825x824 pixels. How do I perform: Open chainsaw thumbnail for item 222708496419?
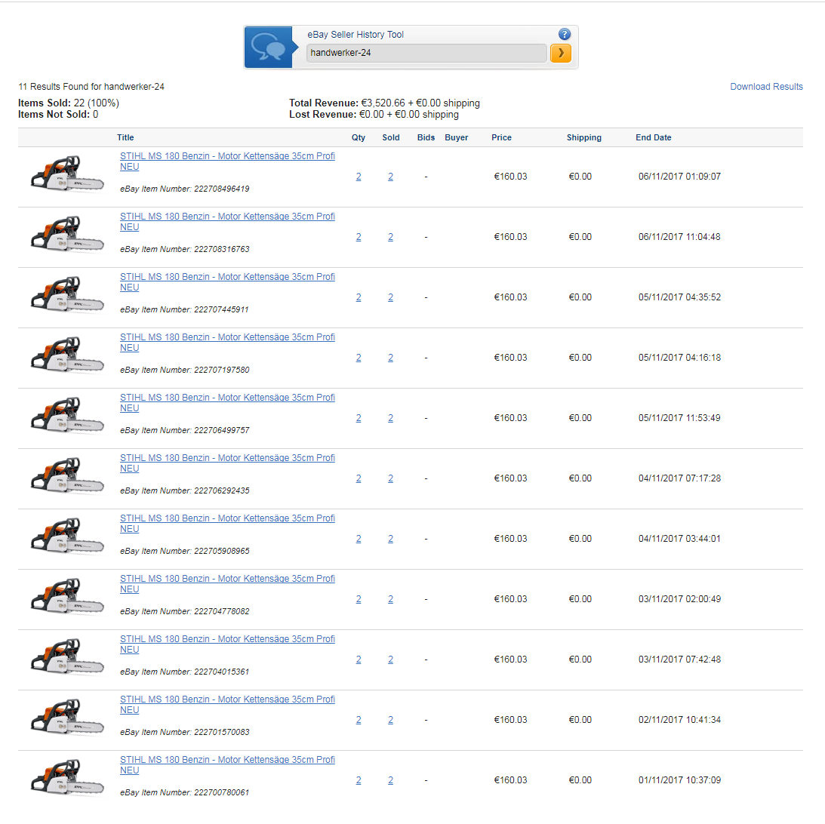click(x=67, y=175)
